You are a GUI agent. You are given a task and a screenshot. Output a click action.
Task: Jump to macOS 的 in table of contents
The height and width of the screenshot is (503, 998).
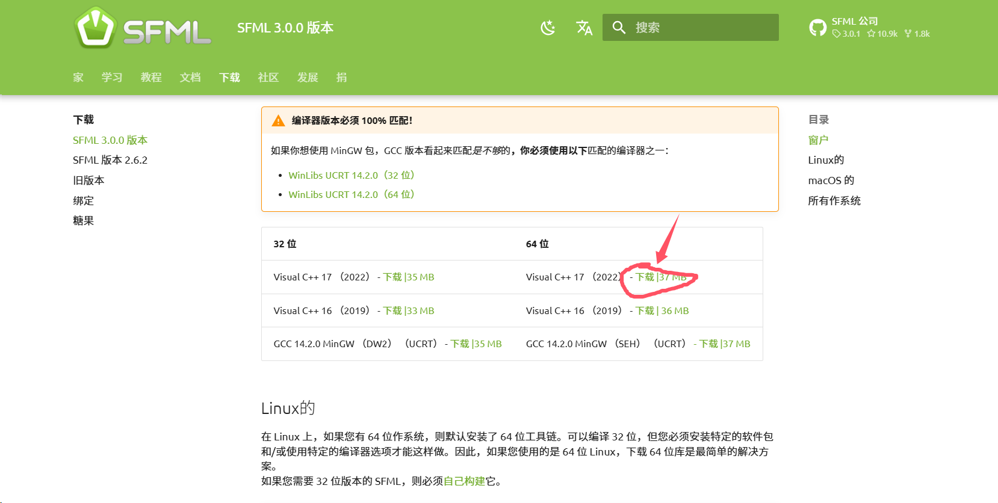tap(831, 181)
